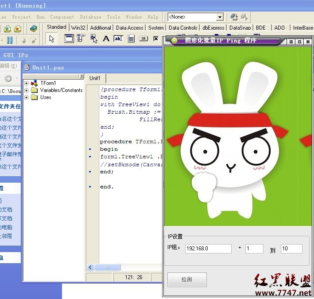Image resolution: width=314 pixels, height=299 pixels.
Task: Switch to the Data Access palette tab
Action: [x=130, y=27]
